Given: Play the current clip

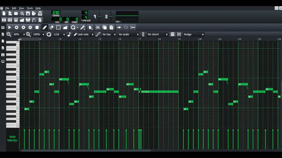Looking at the screenshot, I should click(x=9, y=27).
